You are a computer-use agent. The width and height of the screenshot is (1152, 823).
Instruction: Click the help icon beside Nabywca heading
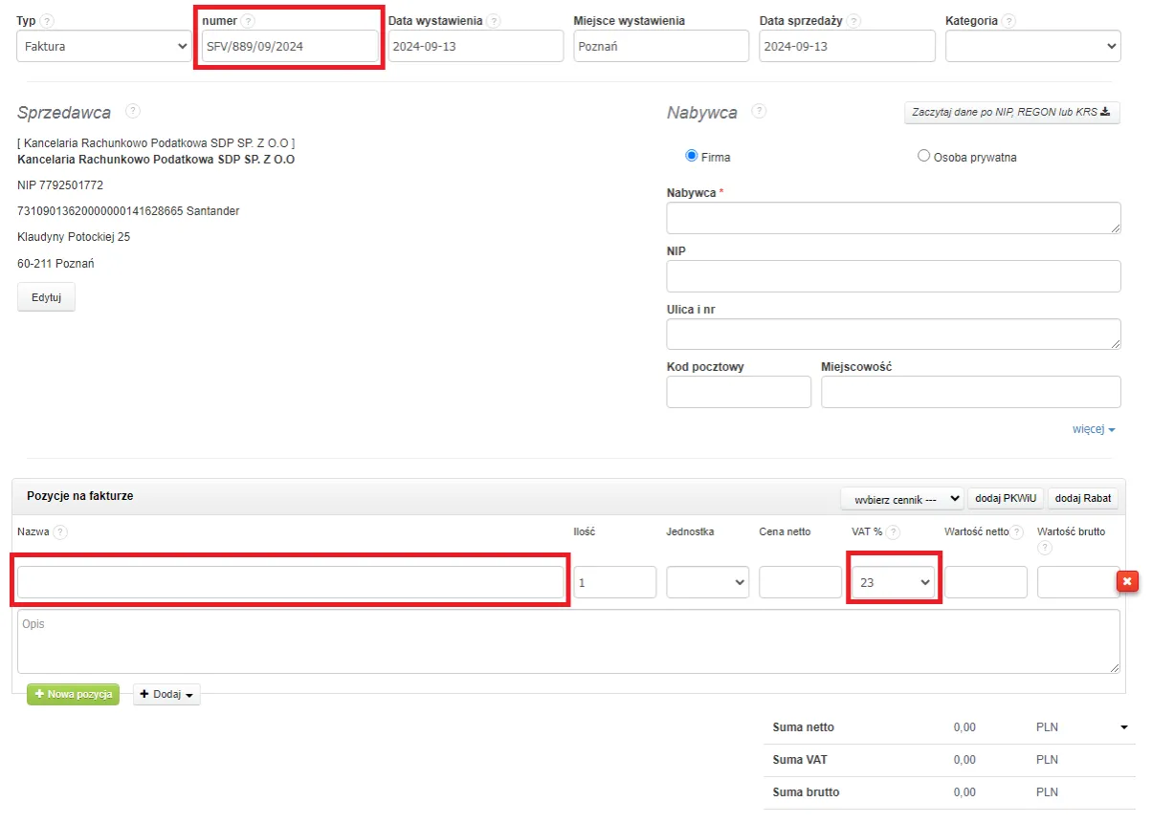click(x=759, y=111)
